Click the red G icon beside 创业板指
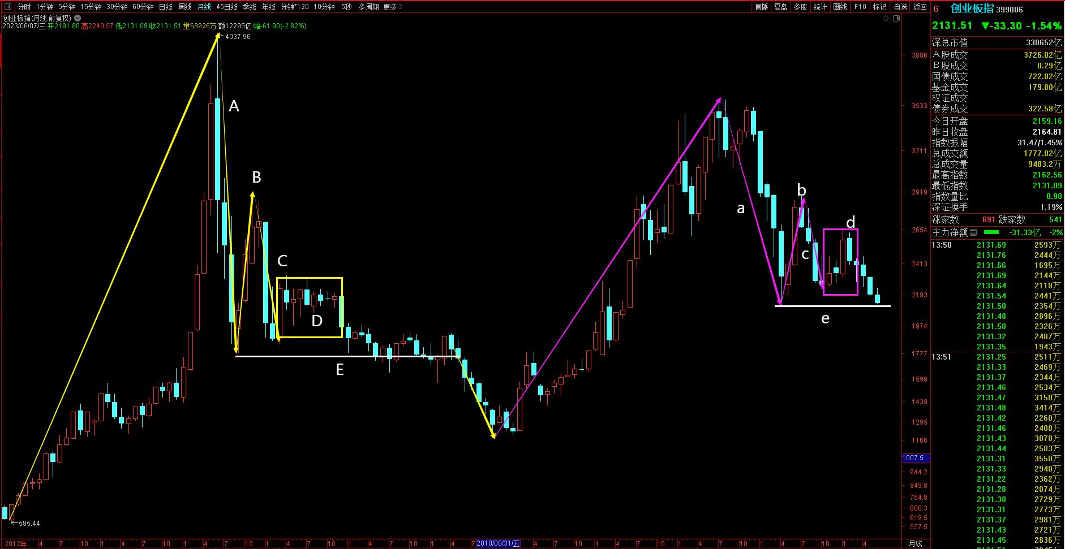The width and height of the screenshot is (1065, 549). pos(936,8)
